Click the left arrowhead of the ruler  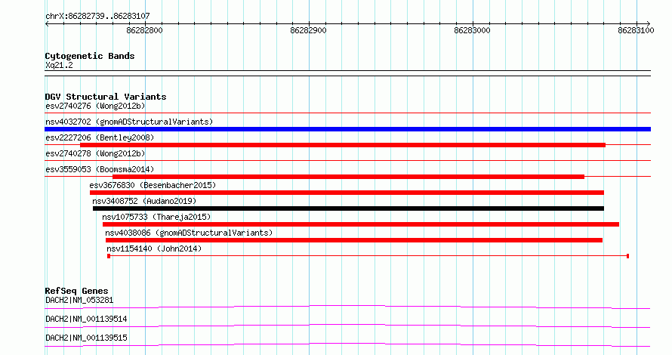(x=47, y=24)
